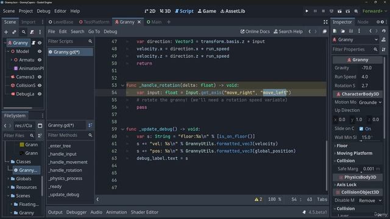Open the Debug menu in the top bar
Screen dimensions: 390x219
[x=43, y=11]
